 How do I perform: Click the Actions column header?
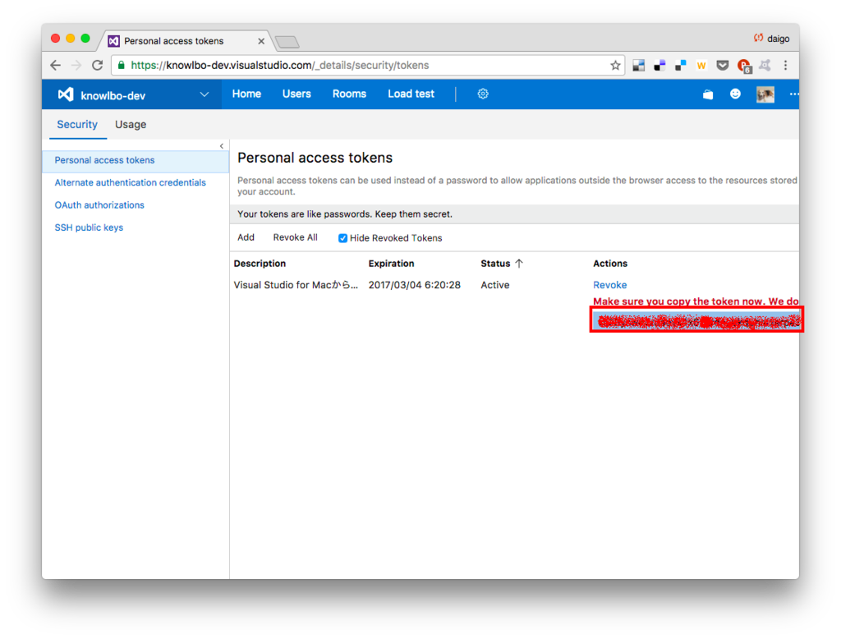coord(610,264)
